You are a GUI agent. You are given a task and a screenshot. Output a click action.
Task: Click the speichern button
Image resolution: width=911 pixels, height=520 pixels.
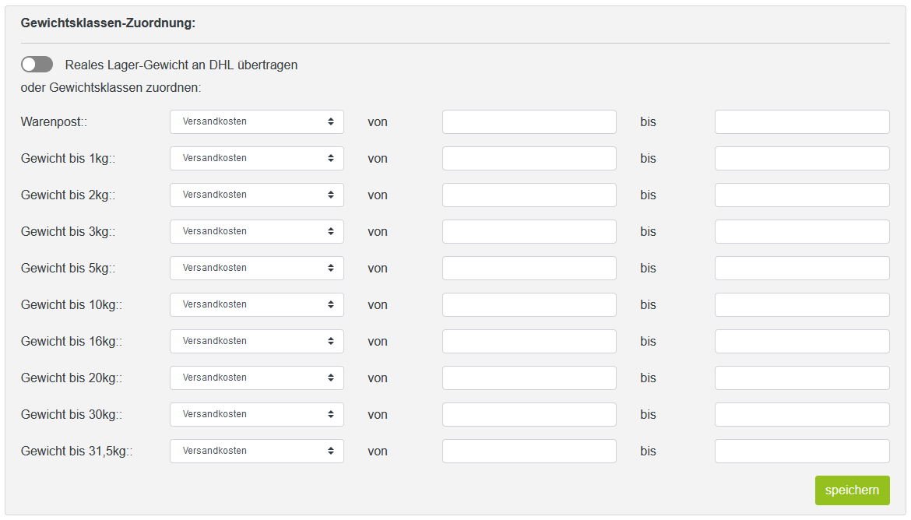853,490
